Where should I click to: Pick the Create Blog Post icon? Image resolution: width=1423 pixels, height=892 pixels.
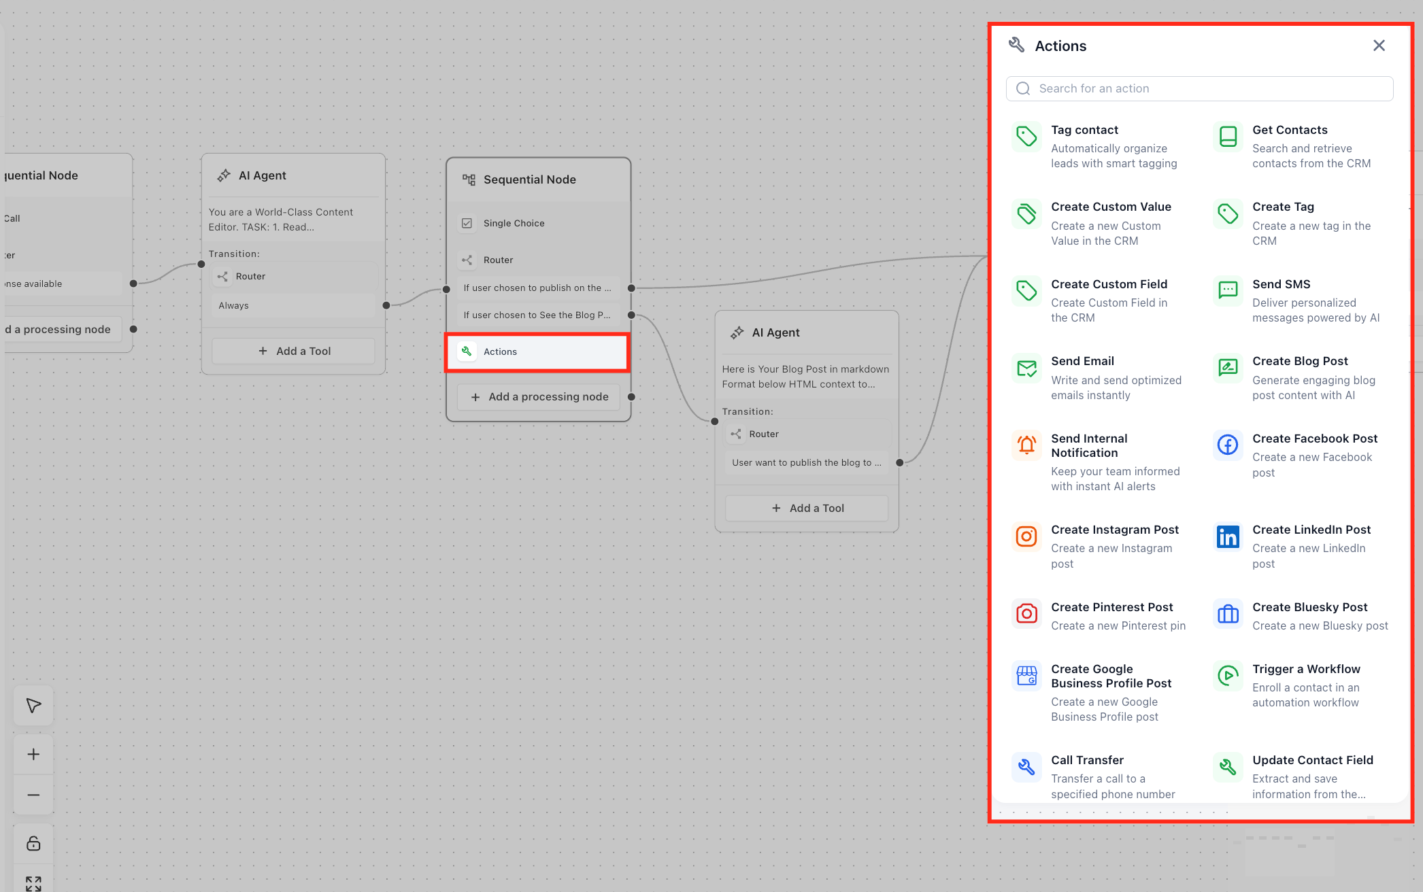[1228, 368]
